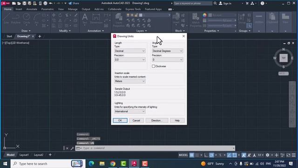Screen dimensions: 298x168
Task: Click the keyword search field in title bar
Action: click(x=193, y=3)
